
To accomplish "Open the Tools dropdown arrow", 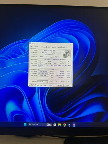I will [x=54, y=85].
